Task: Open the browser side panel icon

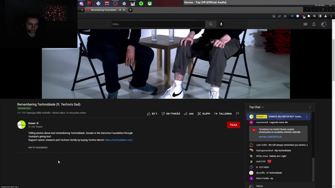Action: (320, 16)
